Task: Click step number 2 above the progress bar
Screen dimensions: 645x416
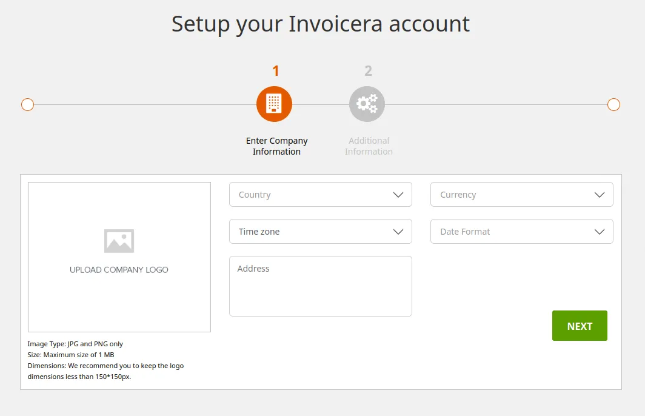Action: [368, 71]
